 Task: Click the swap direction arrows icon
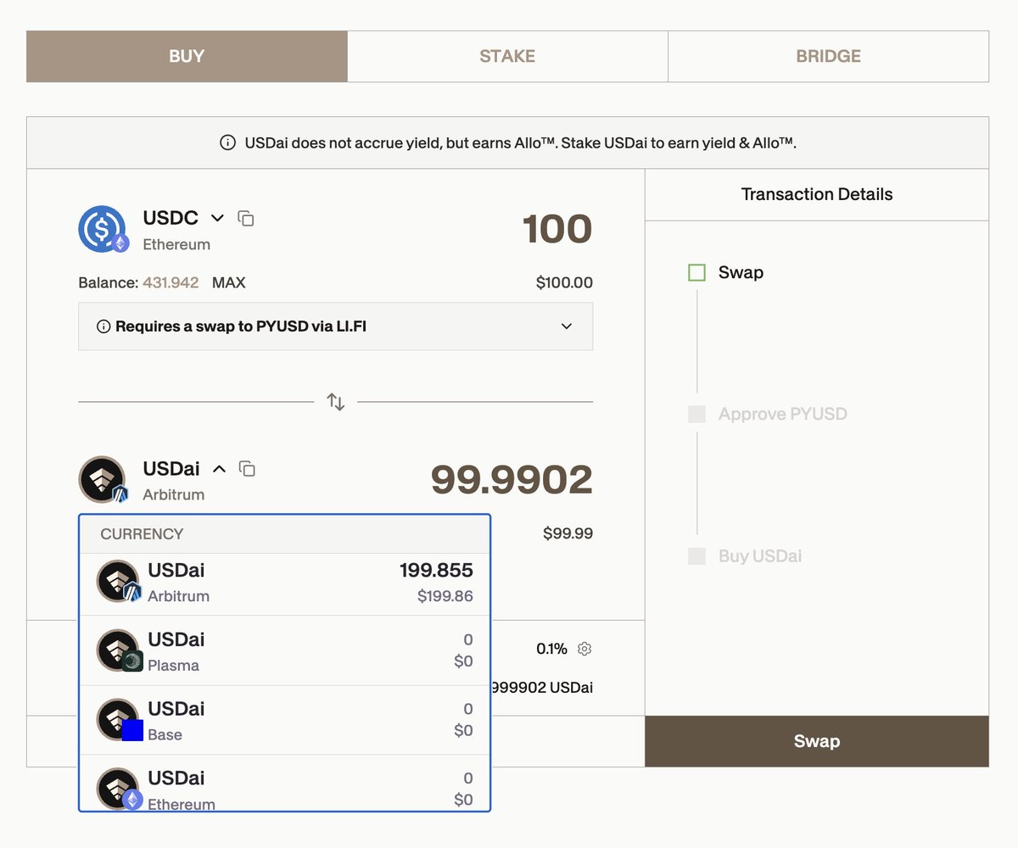(336, 402)
